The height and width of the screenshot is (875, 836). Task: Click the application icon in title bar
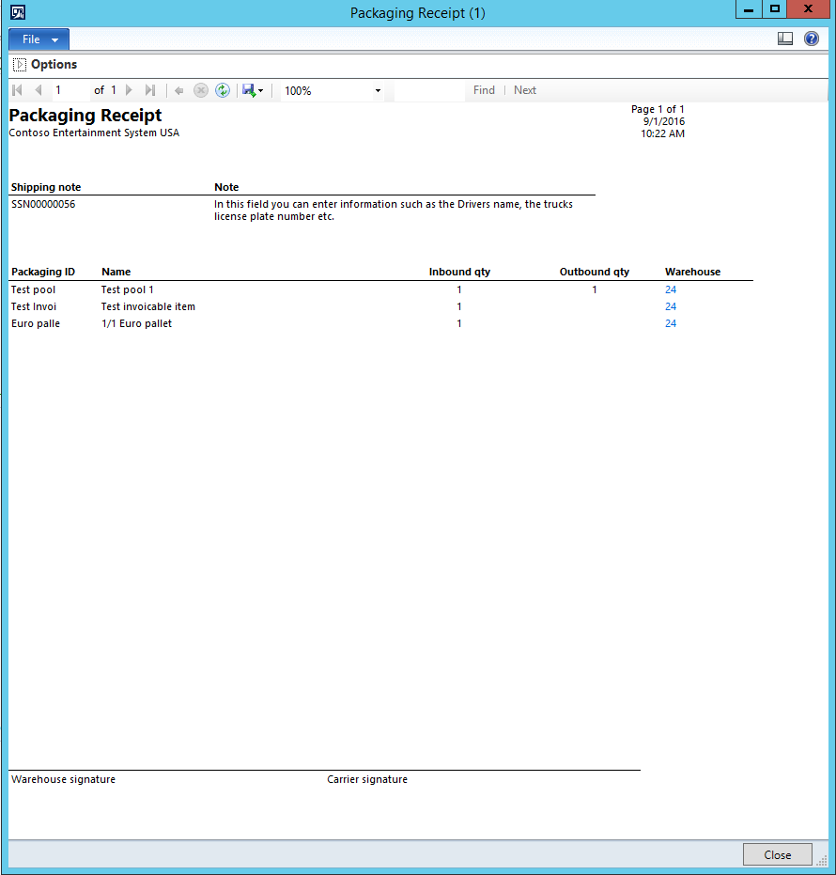tap(18, 11)
